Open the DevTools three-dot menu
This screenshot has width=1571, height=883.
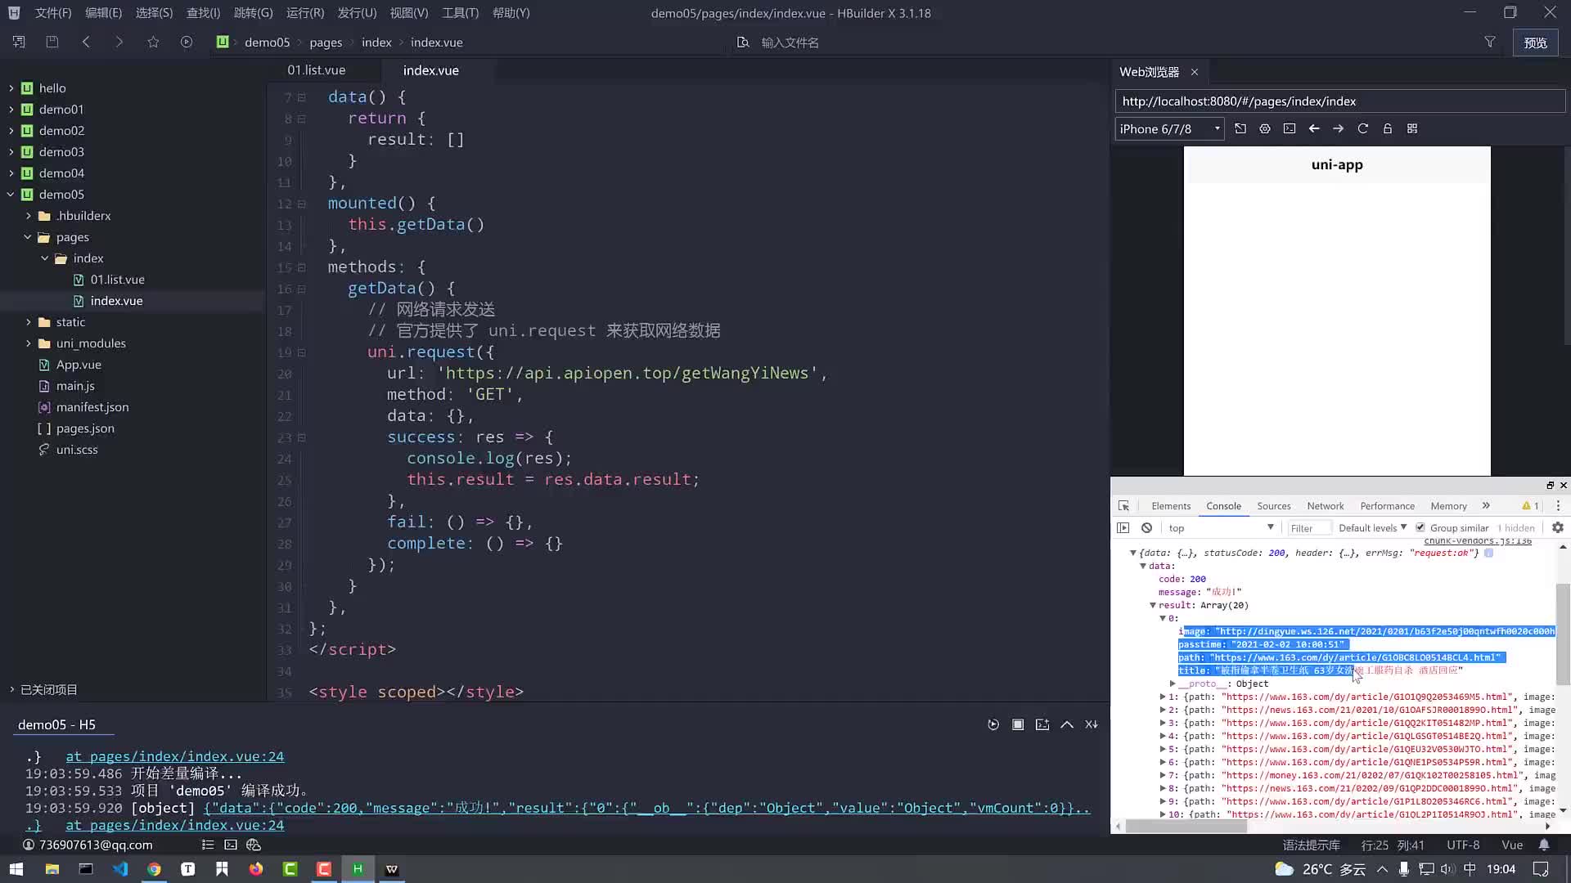1558,506
